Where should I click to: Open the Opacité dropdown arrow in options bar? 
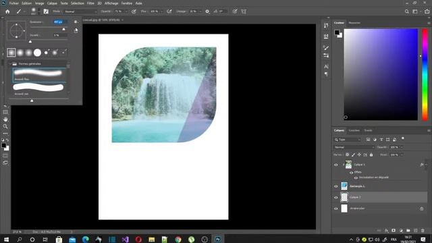[126, 11]
